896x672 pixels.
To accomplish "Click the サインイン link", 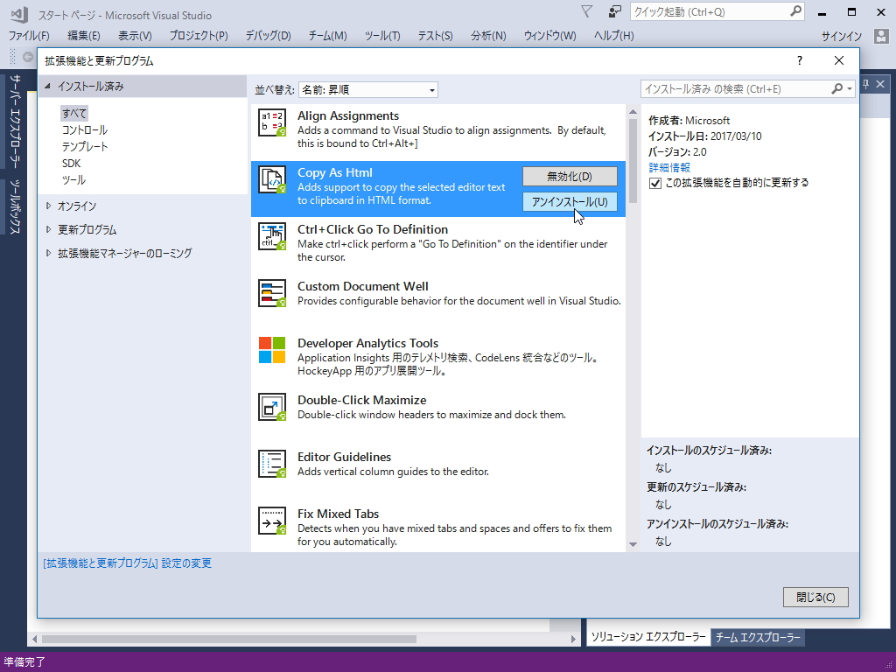I will point(841,36).
